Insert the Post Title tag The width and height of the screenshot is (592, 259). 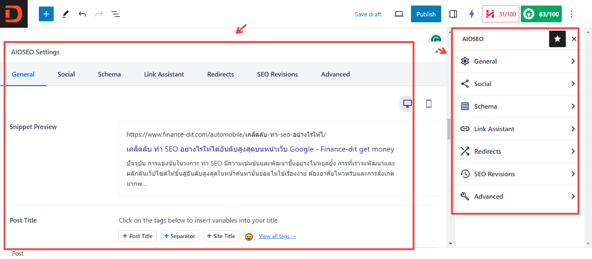click(x=138, y=236)
